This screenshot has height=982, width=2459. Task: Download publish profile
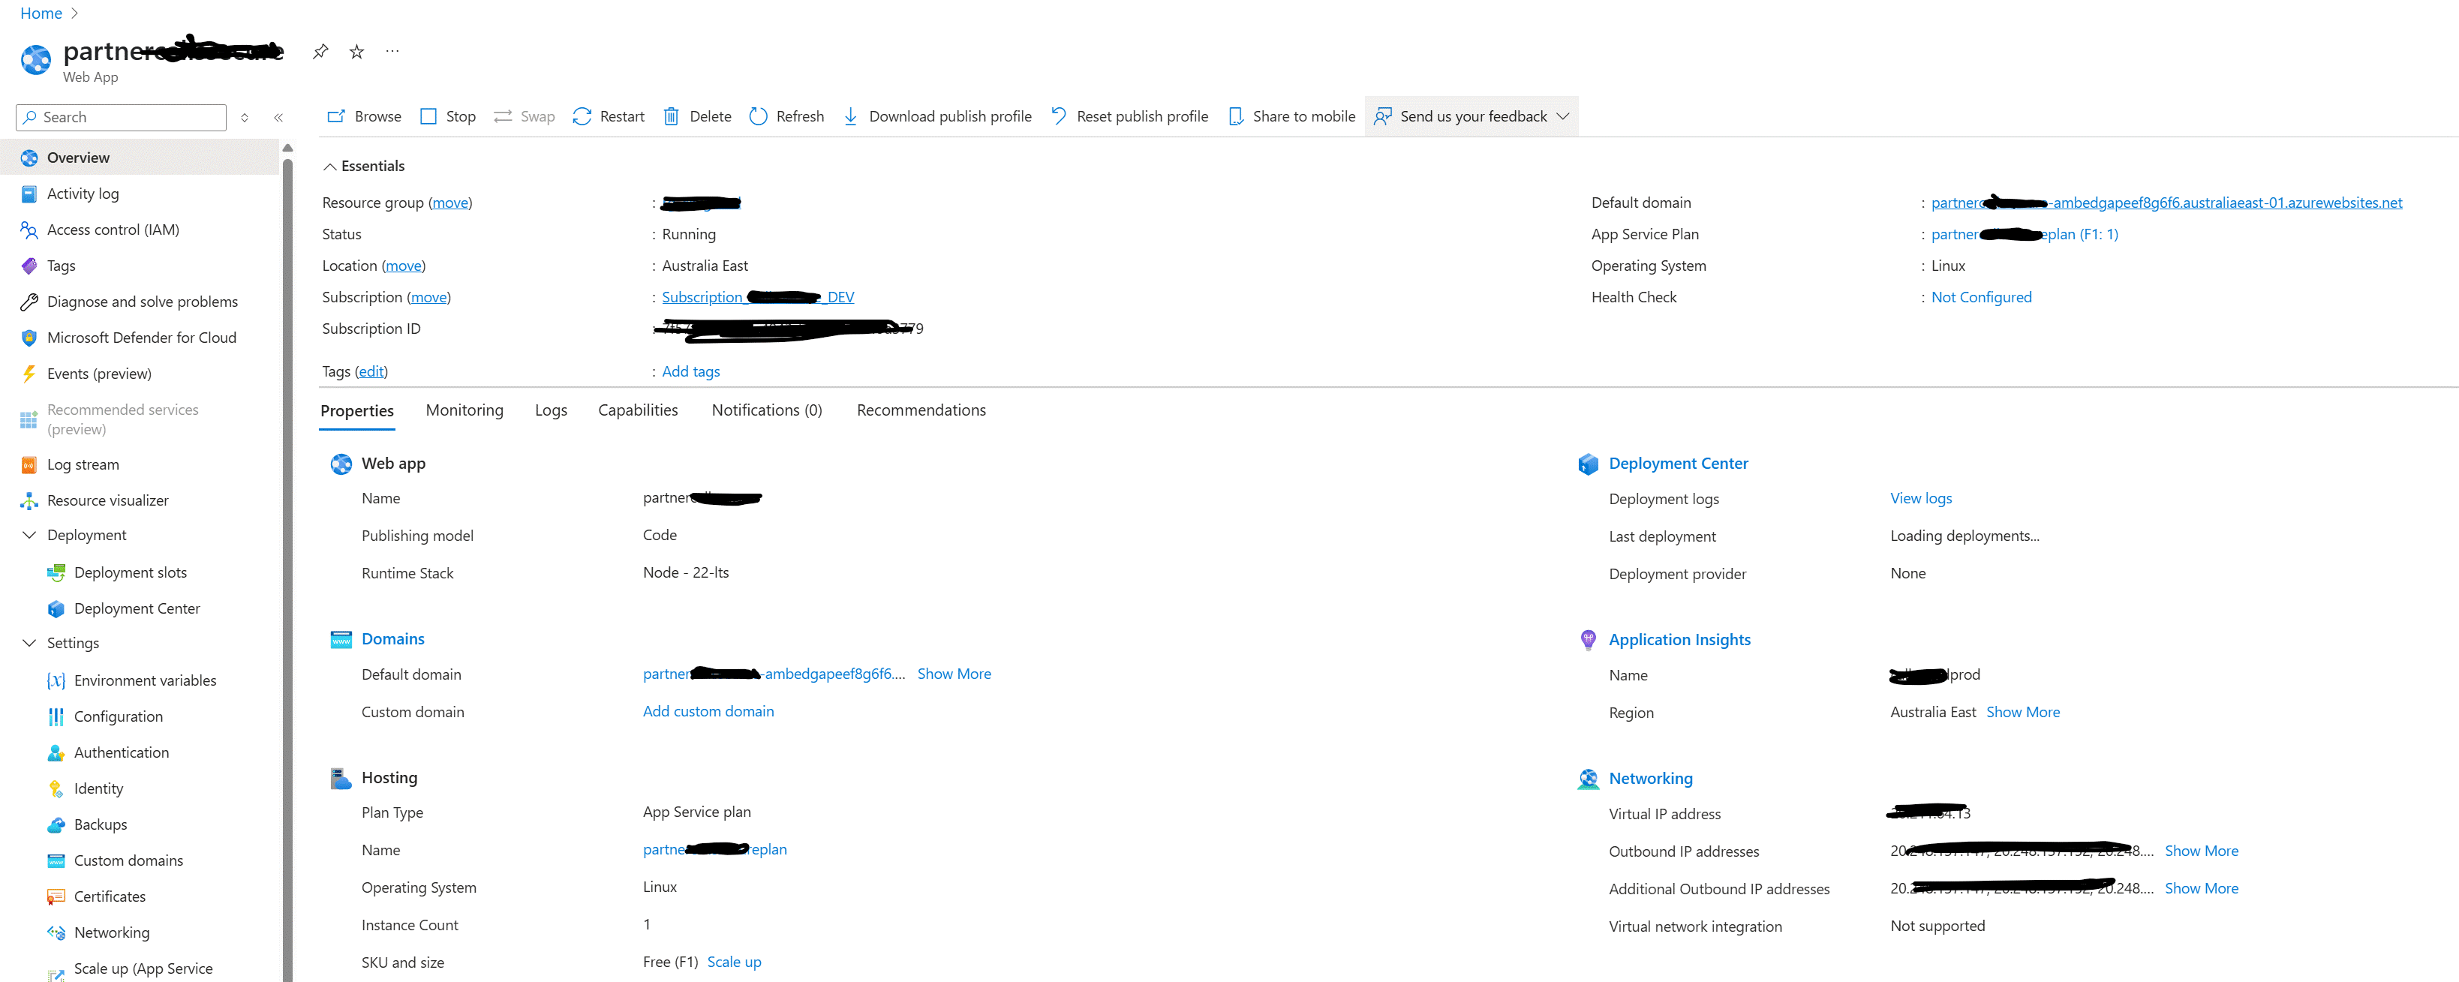936,116
